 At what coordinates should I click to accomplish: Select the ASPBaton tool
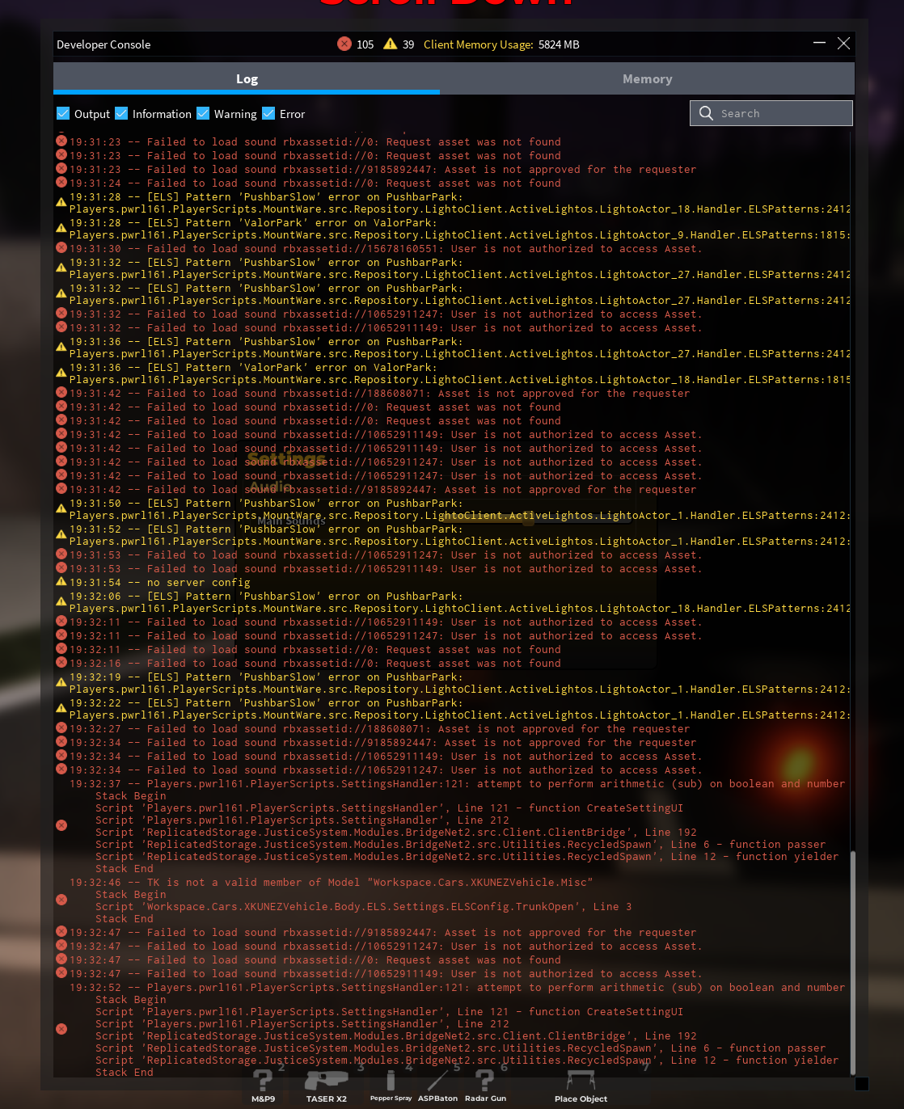pyautogui.click(x=437, y=1083)
